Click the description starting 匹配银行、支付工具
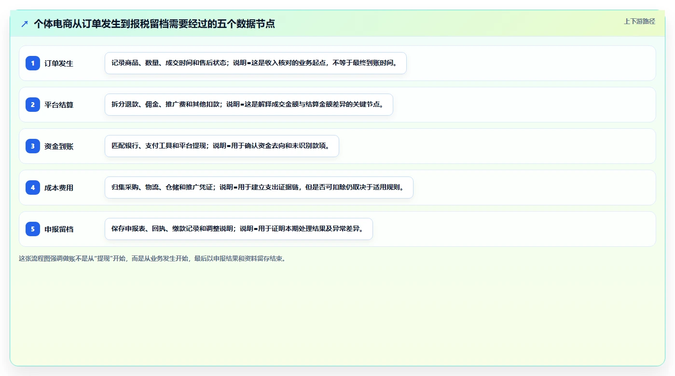675x376 pixels. pyautogui.click(x=222, y=146)
